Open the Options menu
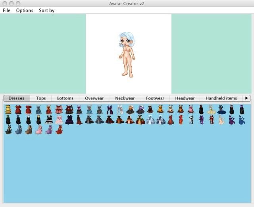This screenshot has width=254, height=207. click(25, 11)
